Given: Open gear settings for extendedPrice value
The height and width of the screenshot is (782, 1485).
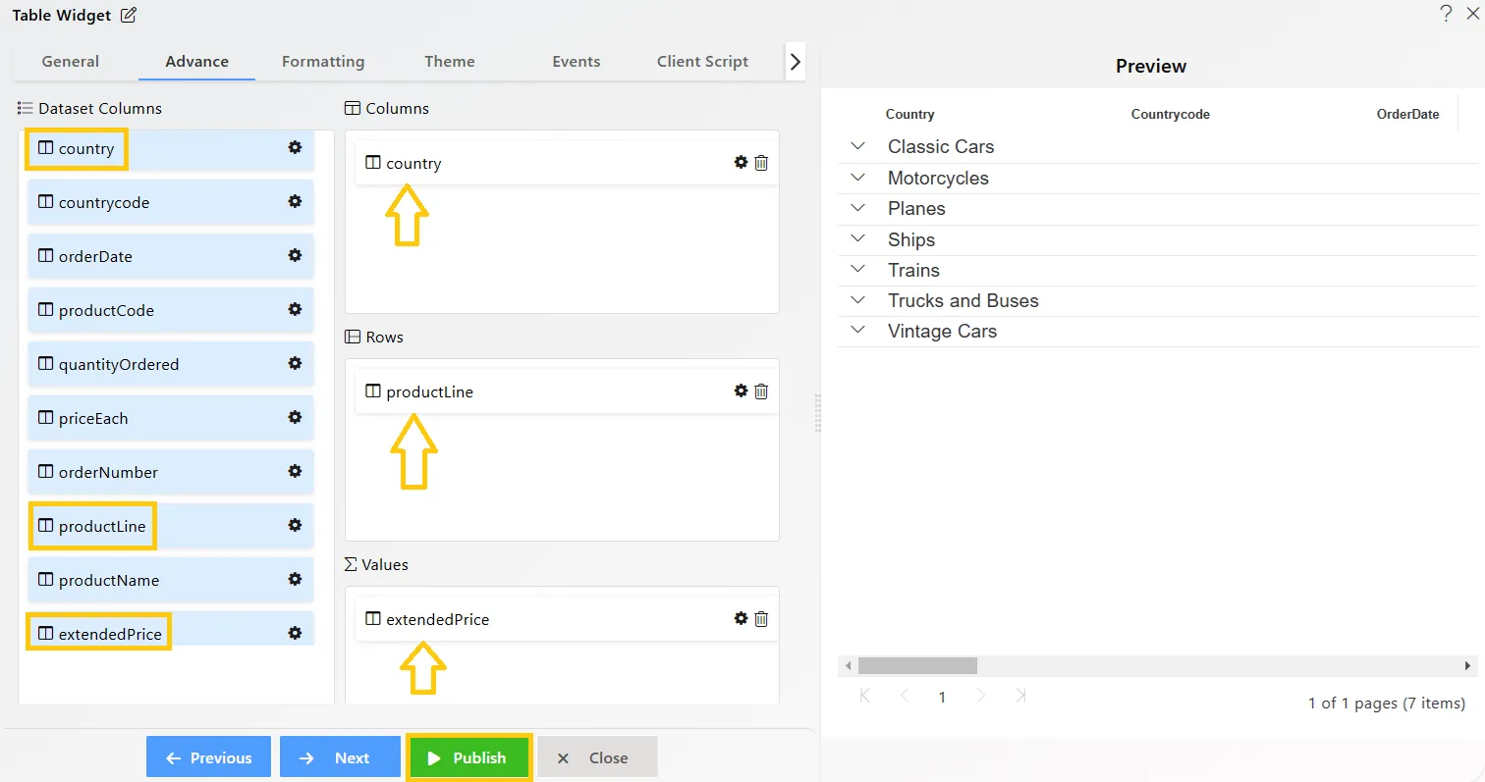Looking at the screenshot, I should [742, 618].
